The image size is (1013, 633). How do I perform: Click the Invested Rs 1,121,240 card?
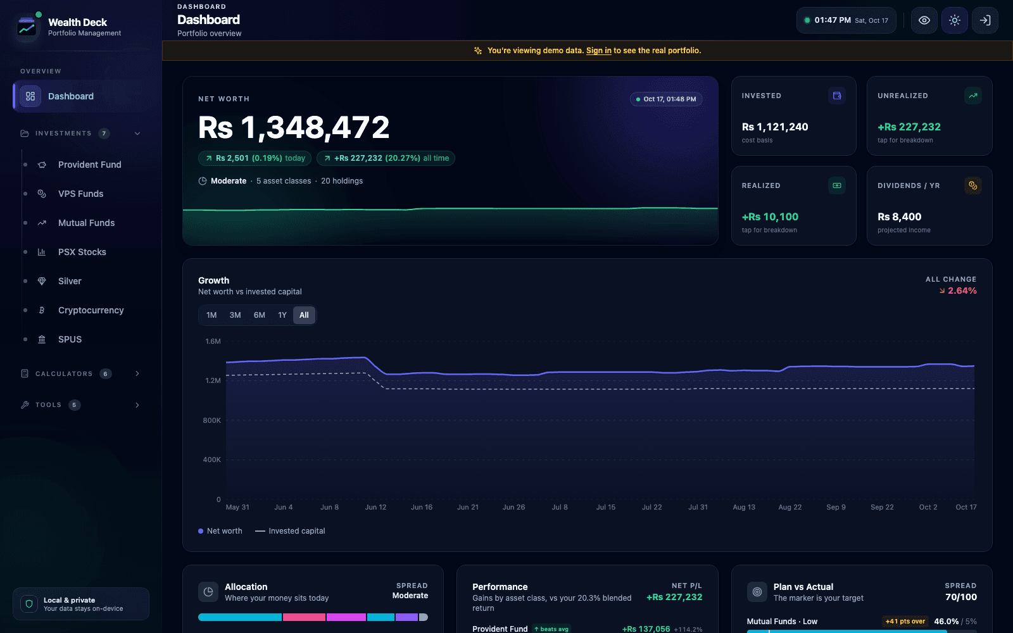click(x=794, y=116)
